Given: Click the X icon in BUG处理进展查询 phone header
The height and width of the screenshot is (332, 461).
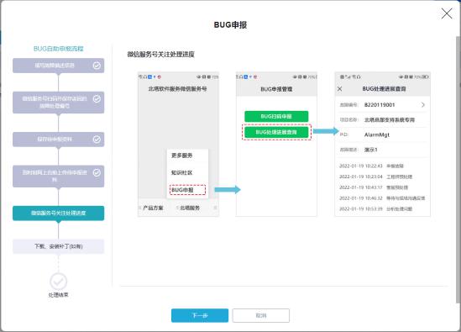Looking at the screenshot, I should 339,88.
